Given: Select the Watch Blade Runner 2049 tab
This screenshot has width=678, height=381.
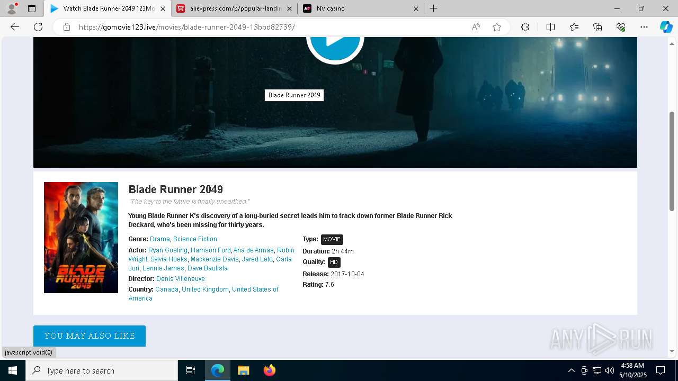Looking at the screenshot, I should coord(108,8).
